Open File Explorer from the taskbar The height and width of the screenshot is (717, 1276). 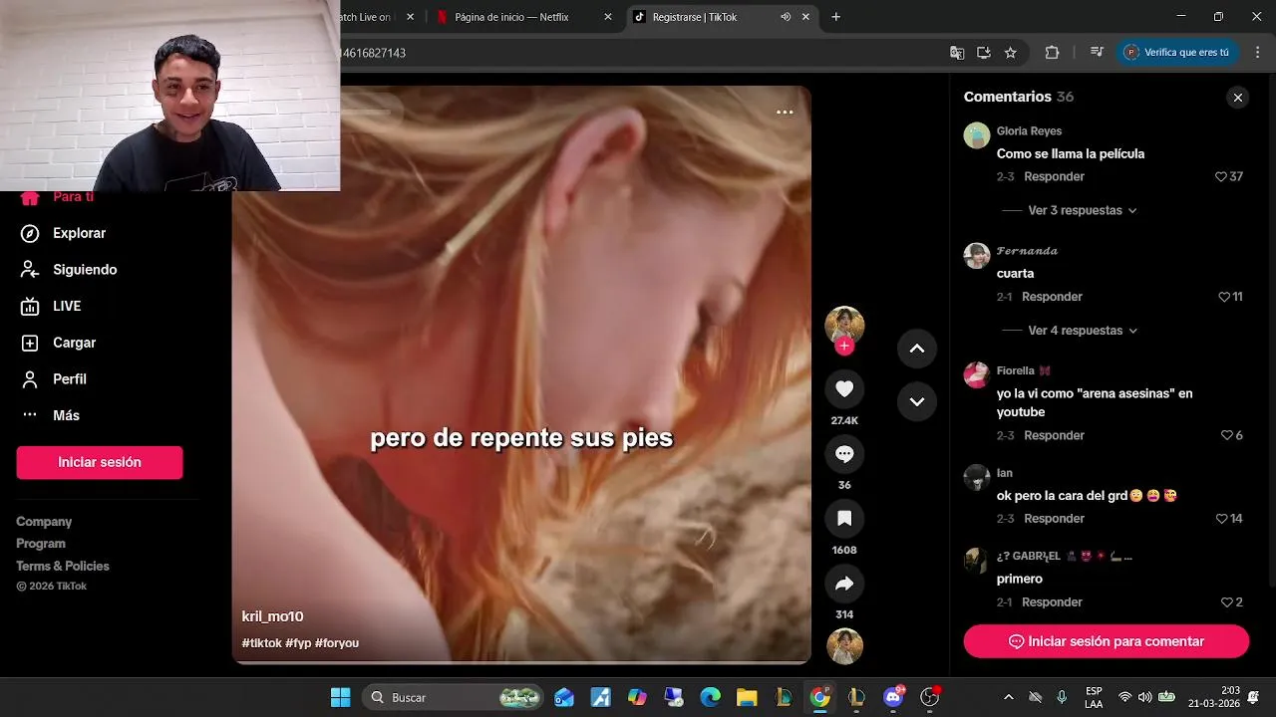tap(747, 697)
